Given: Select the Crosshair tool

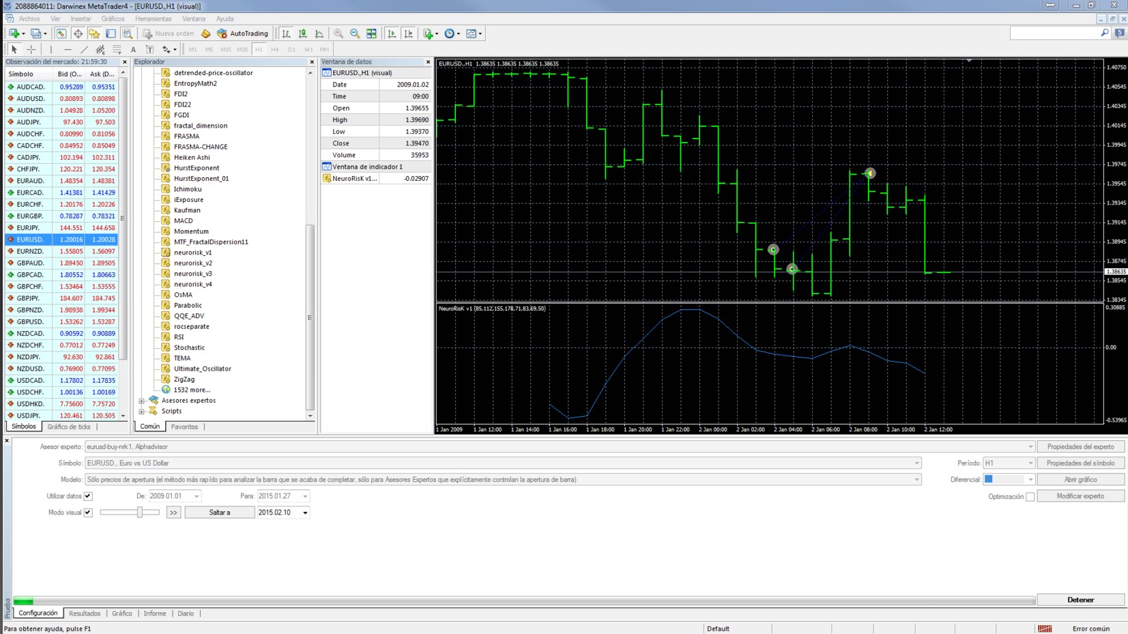Looking at the screenshot, I should (x=31, y=49).
